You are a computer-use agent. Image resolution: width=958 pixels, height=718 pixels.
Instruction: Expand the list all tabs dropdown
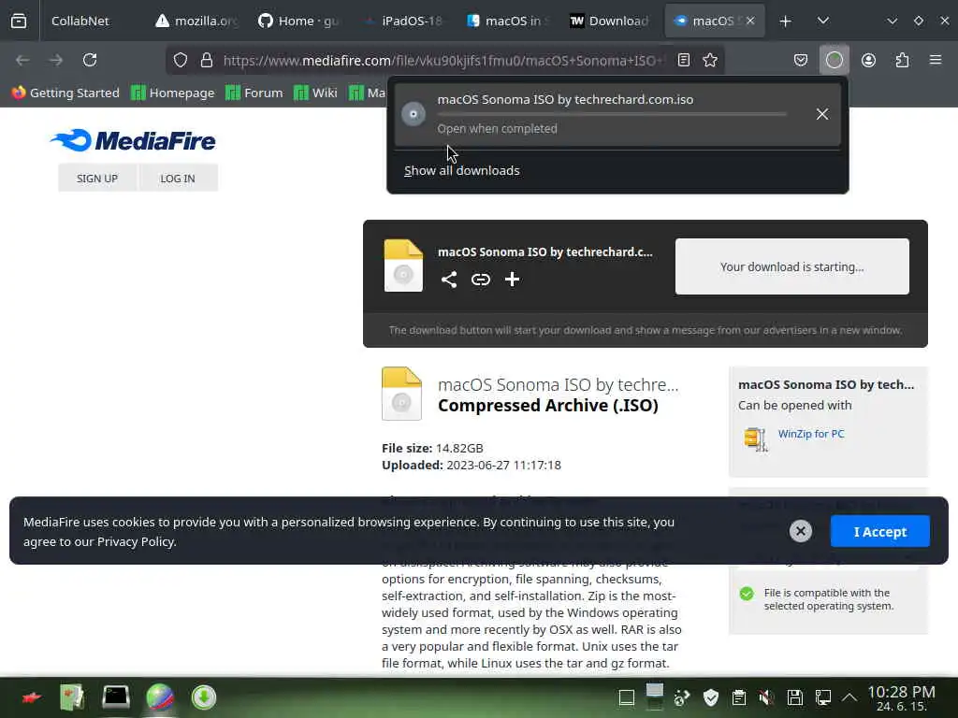pyautogui.click(x=823, y=21)
